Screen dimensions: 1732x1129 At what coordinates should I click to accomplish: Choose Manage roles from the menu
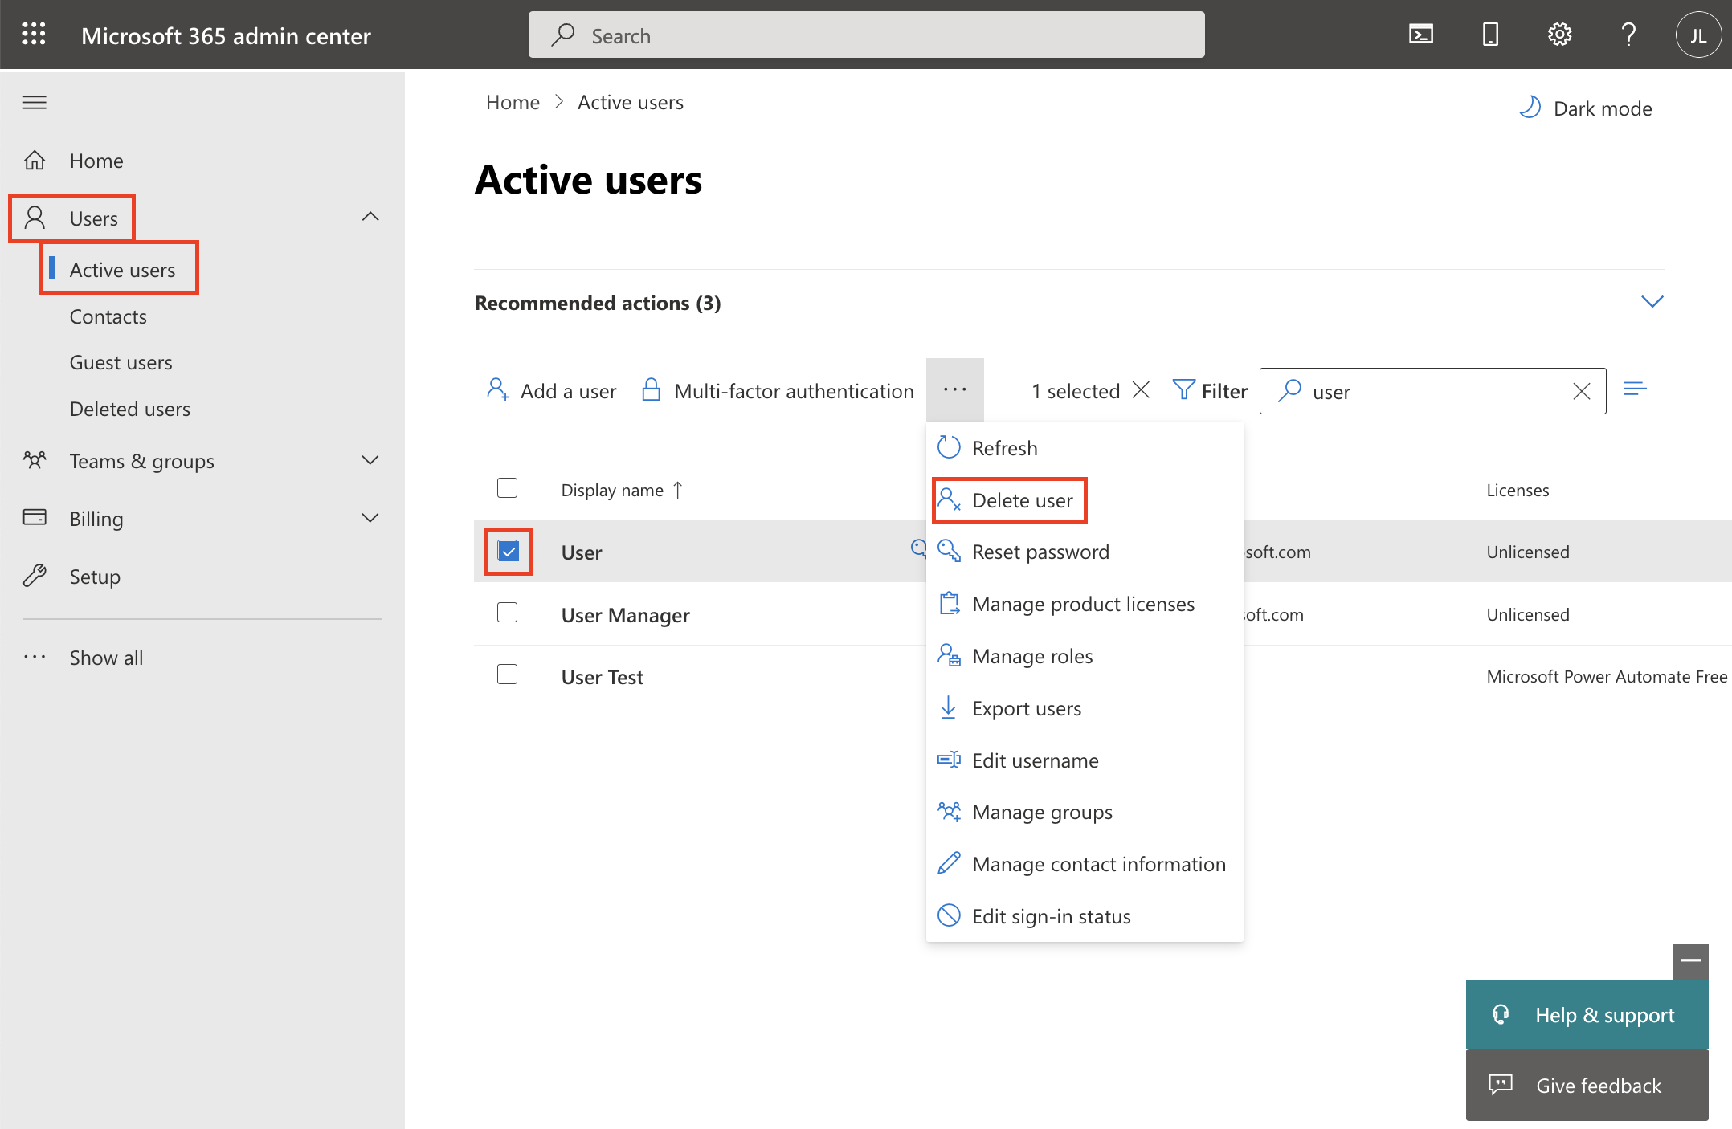click(x=1085, y=656)
